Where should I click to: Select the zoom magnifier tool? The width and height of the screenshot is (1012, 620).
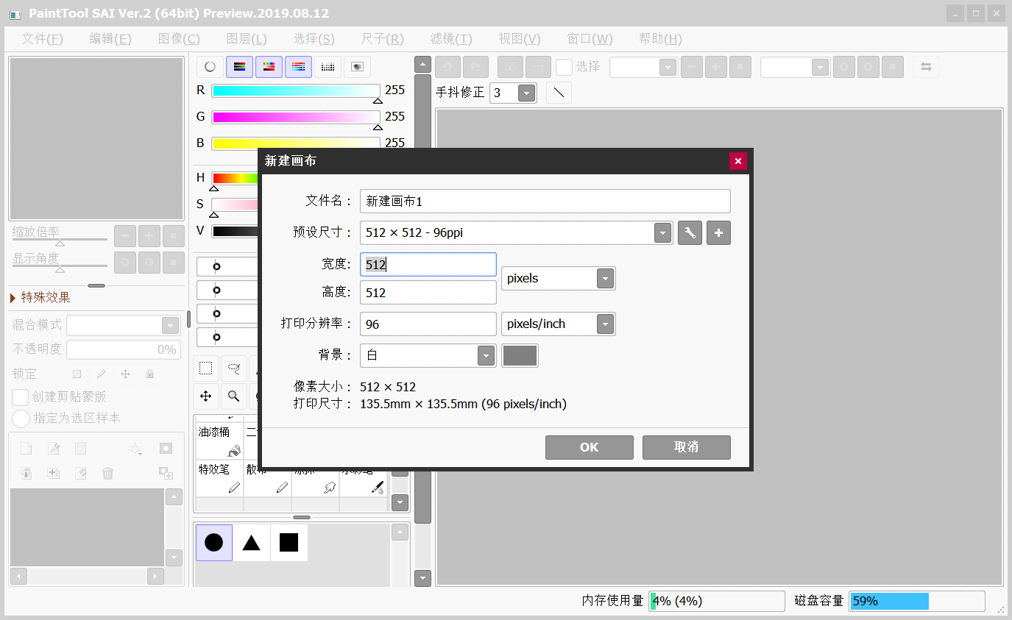pos(234,396)
